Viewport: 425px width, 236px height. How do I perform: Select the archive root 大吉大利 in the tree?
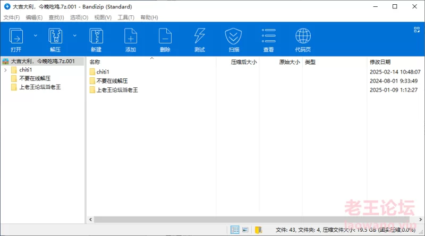42,61
